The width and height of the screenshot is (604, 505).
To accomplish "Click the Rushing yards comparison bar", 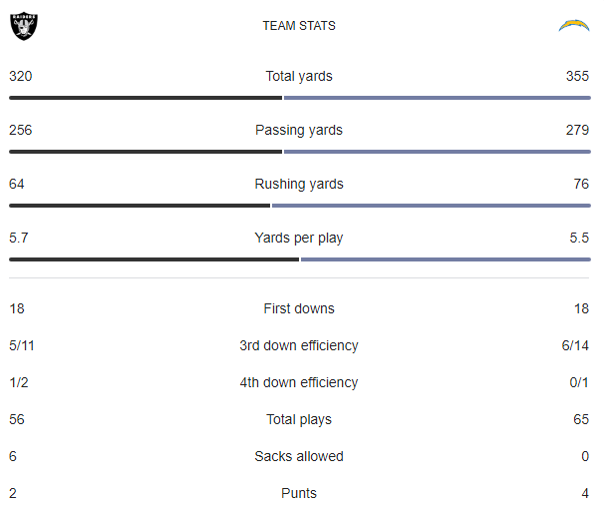I will tap(299, 206).
